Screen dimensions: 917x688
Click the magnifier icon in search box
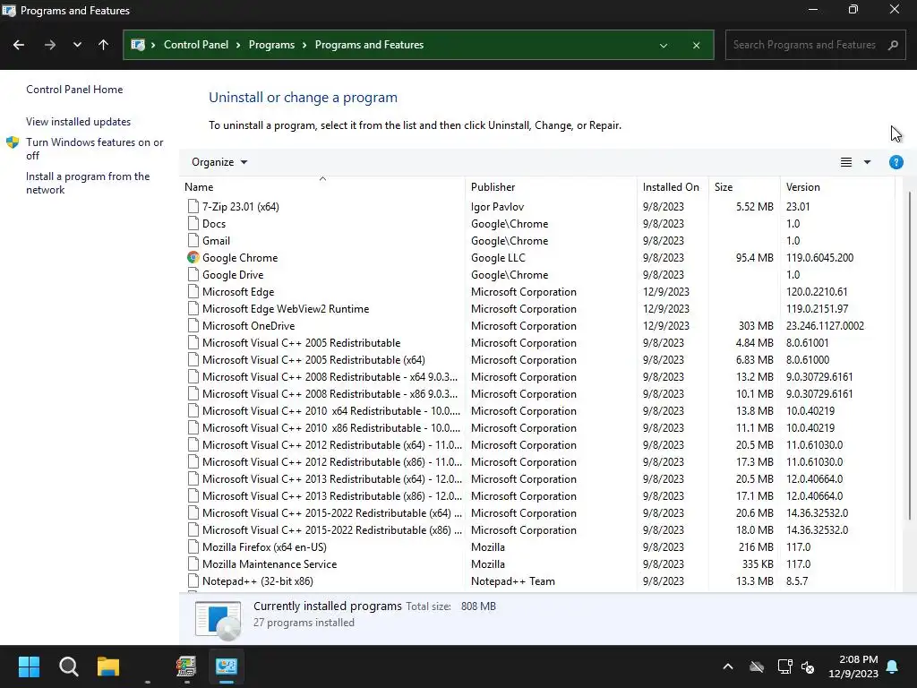pyautogui.click(x=893, y=45)
